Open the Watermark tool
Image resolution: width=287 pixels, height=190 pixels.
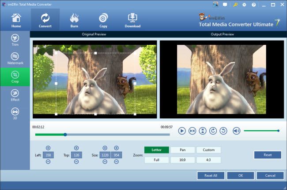click(15, 58)
